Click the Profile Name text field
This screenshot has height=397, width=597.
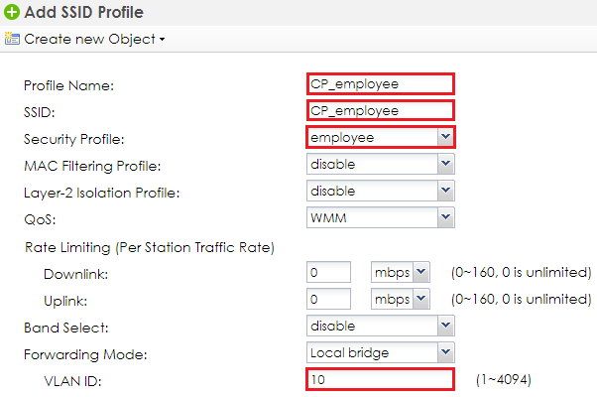(381, 83)
